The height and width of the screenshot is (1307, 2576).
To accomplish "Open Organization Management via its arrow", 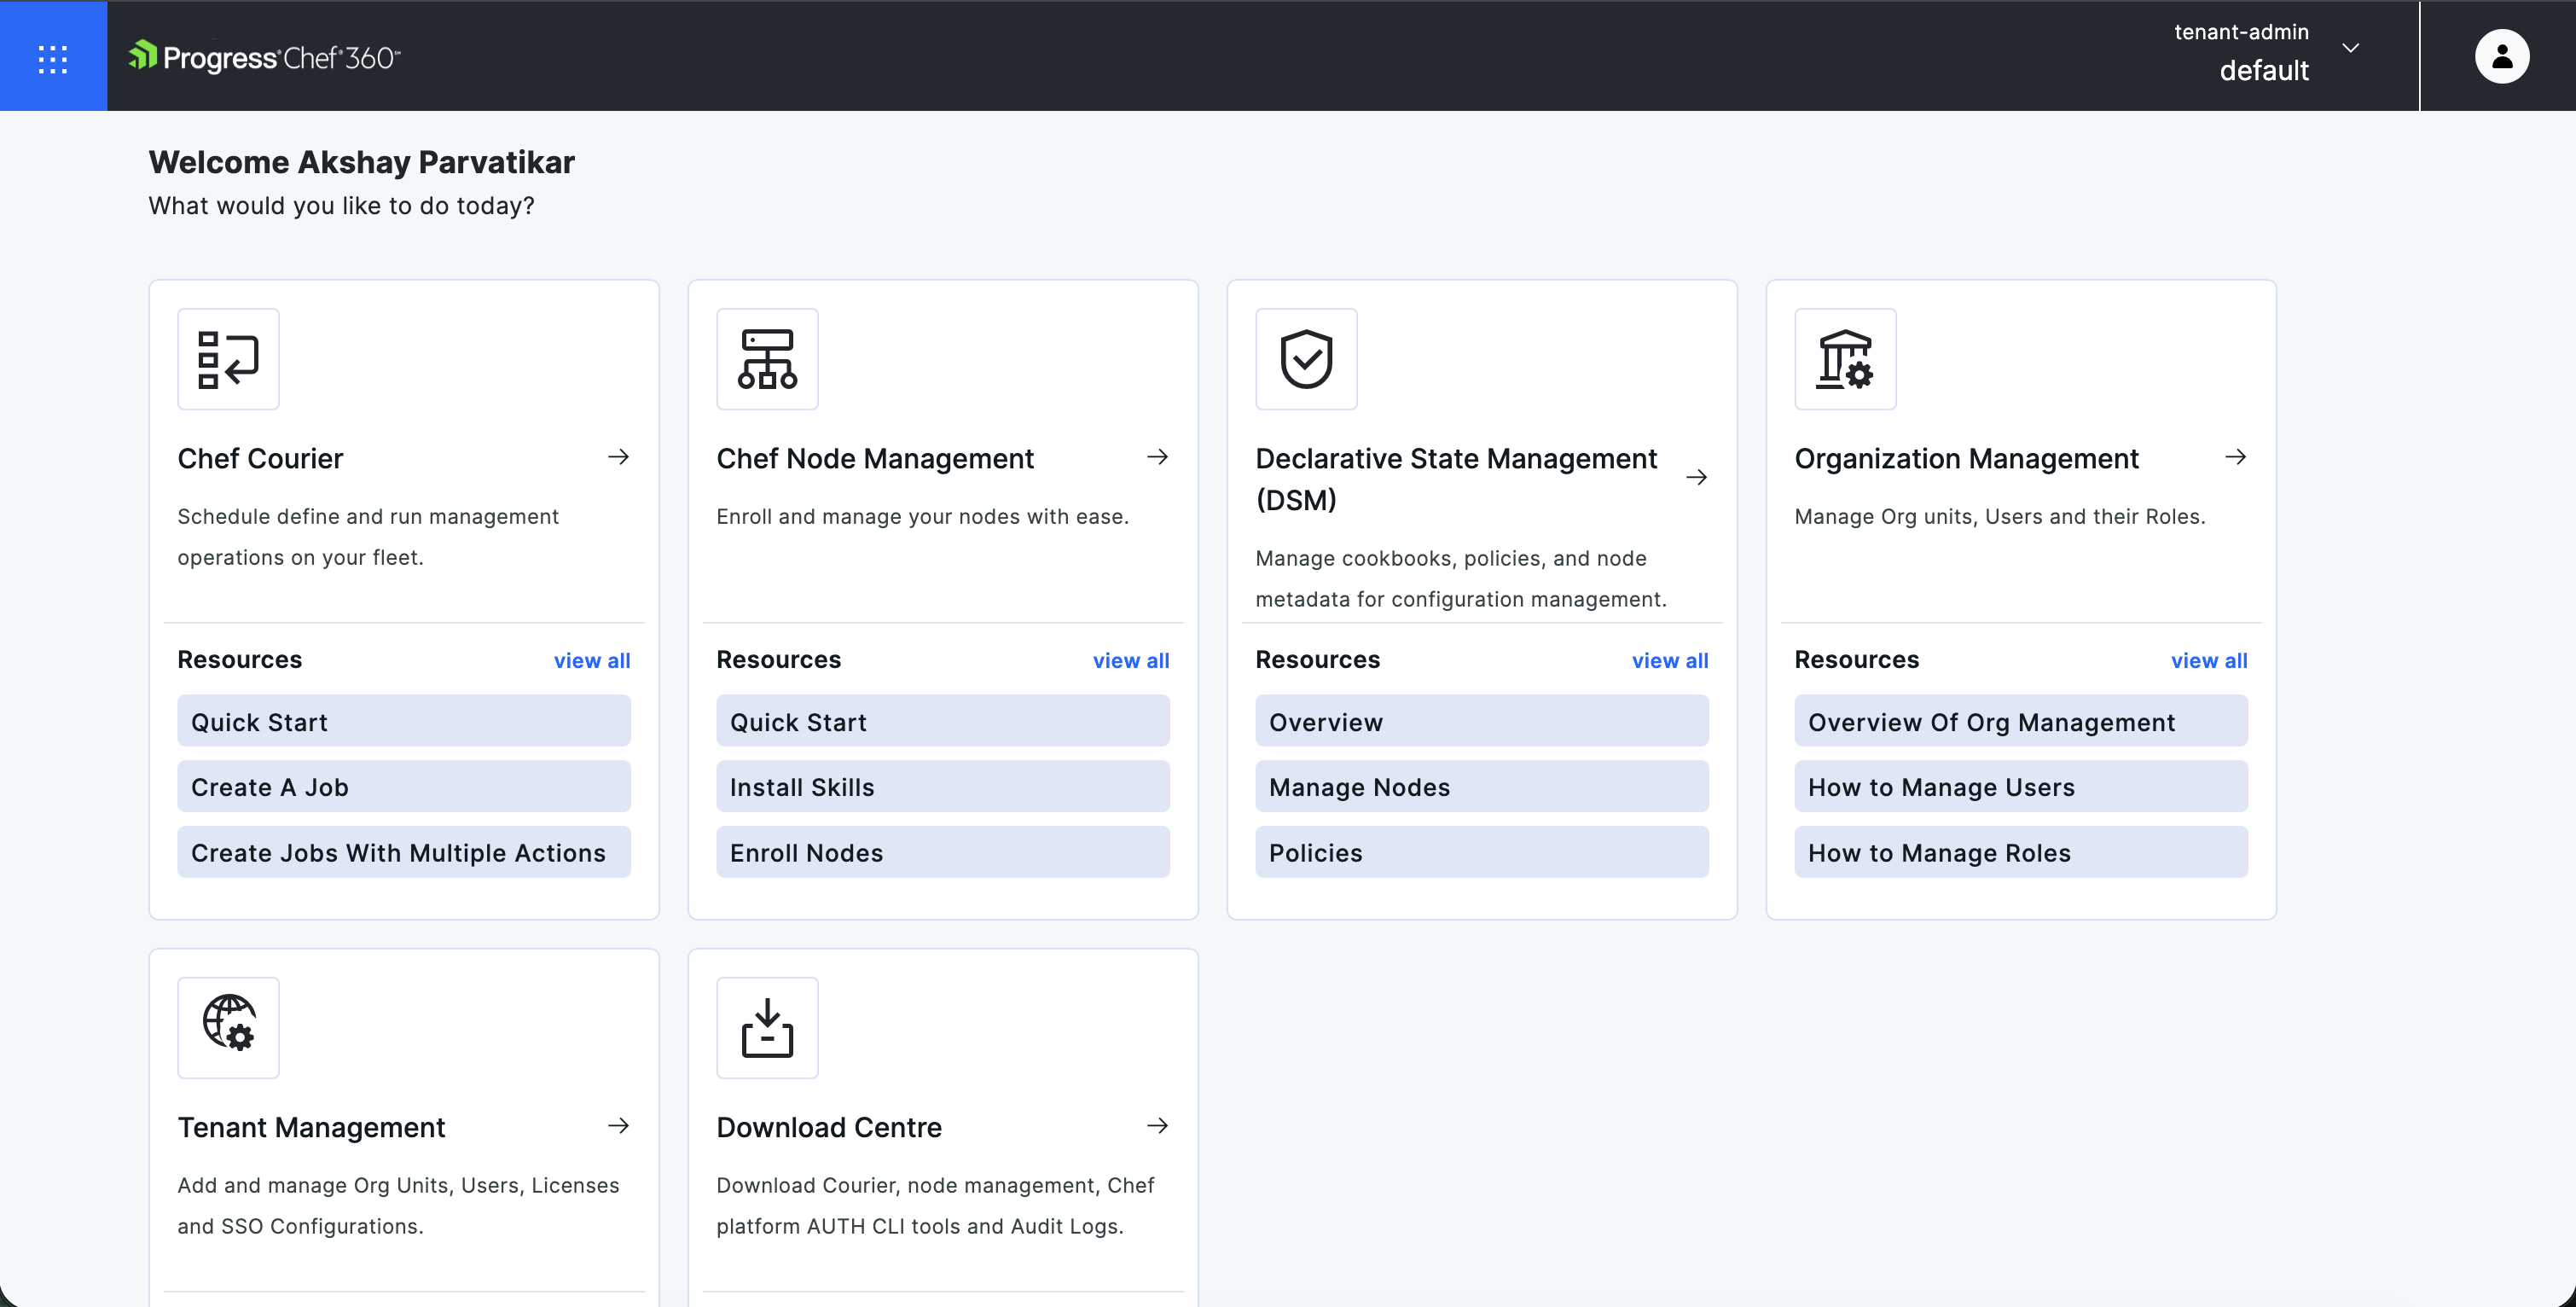I will tap(2235, 457).
